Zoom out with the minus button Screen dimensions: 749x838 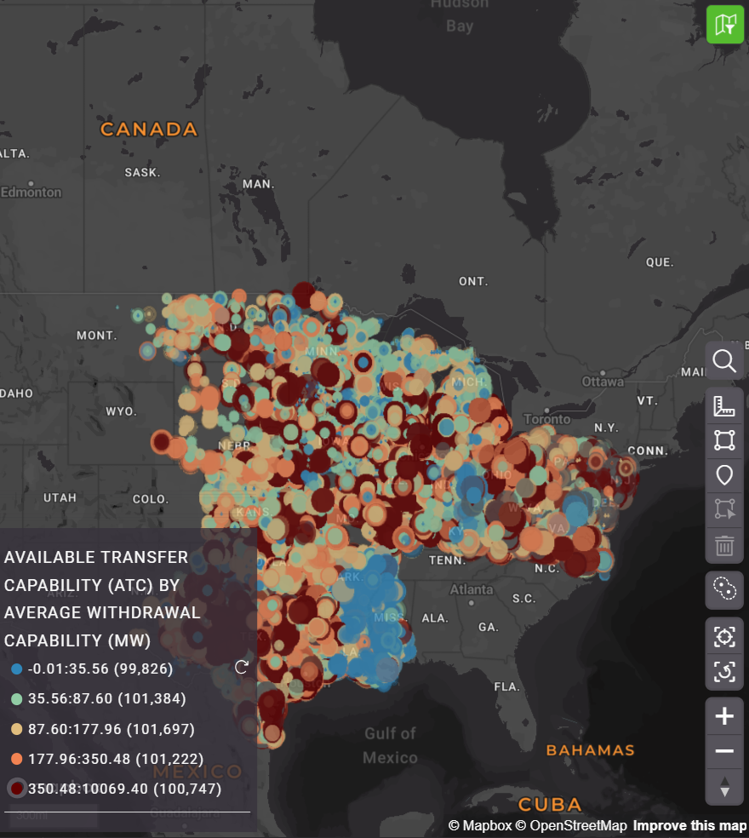(x=724, y=751)
